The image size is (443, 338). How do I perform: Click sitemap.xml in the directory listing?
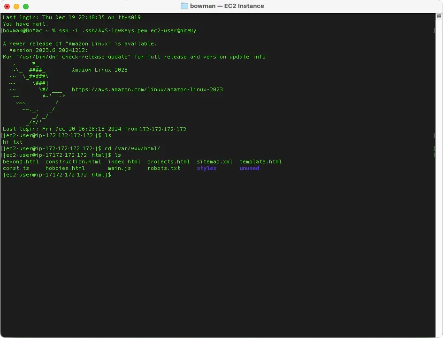[x=214, y=162]
